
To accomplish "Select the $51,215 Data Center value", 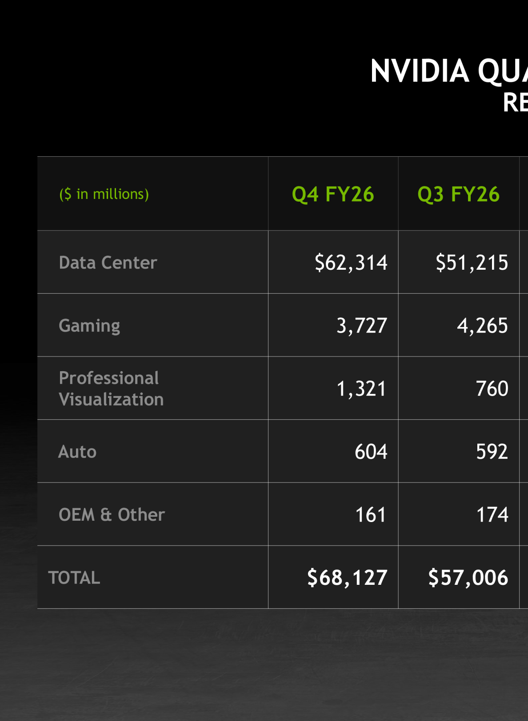I will (x=472, y=263).
